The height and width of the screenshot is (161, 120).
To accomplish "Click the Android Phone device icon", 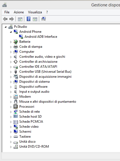I will point(16,32).
